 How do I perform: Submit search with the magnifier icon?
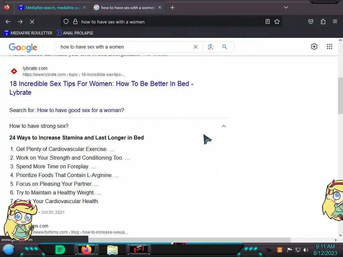click(x=224, y=47)
